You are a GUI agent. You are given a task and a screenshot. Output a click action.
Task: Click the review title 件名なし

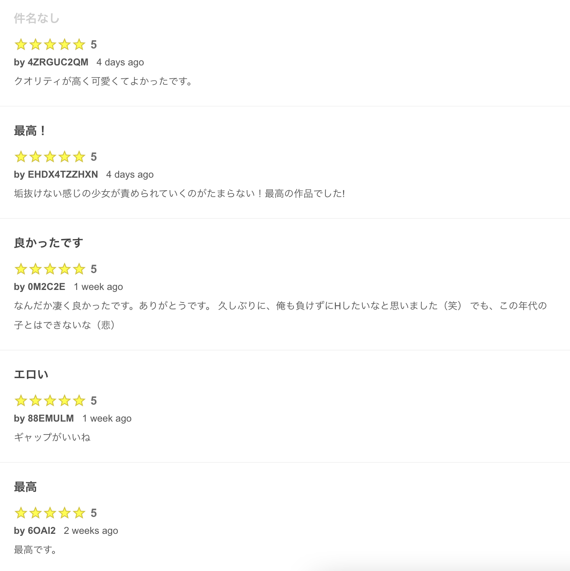coord(37,19)
